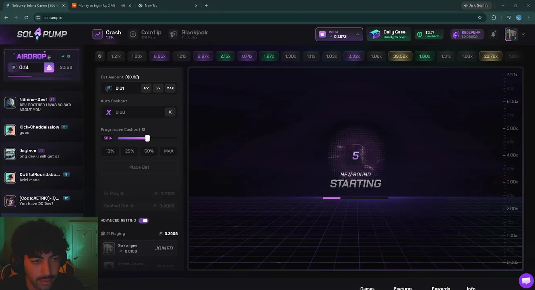Click the provably fair shield icon
Viewport: 535px width, 290px height.
[x=100, y=56]
